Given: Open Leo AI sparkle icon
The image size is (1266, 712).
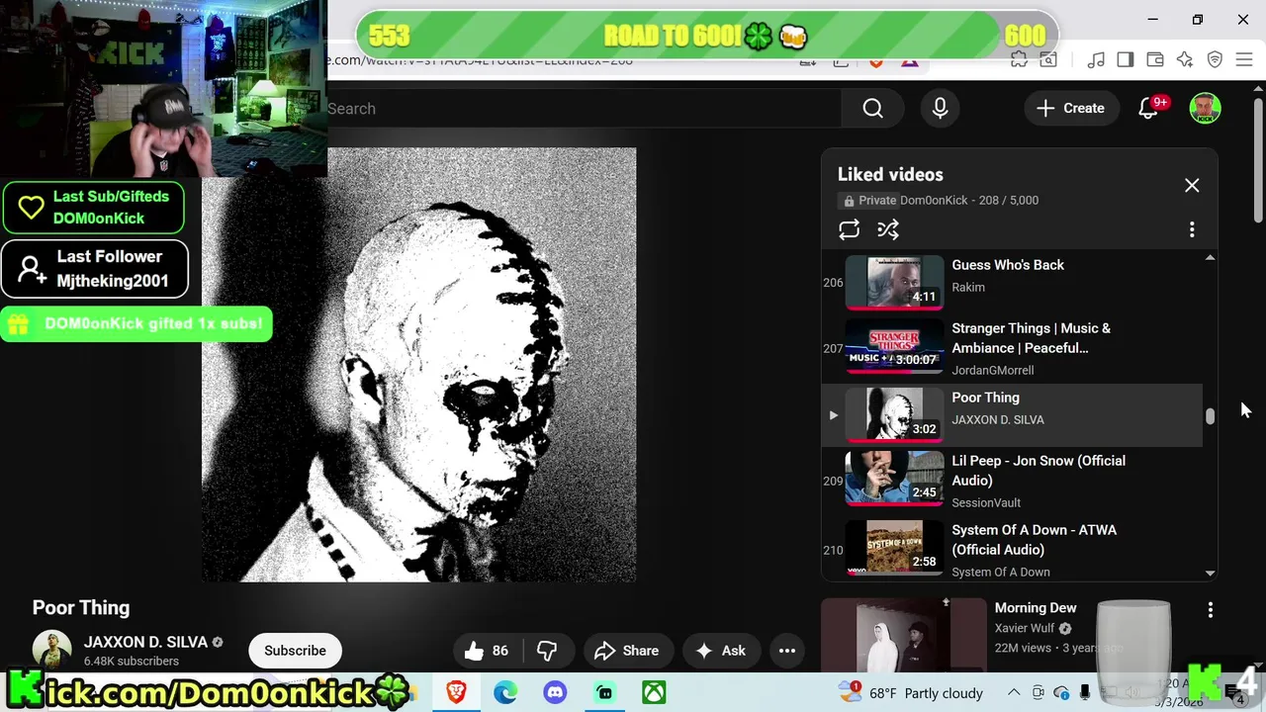Looking at the screenshot, I should coord(1185,60).
